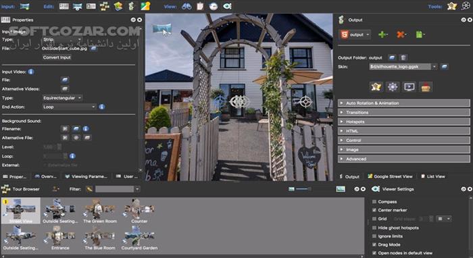Open the video Type Equirectangular dropdown
473x258 pixels.
(62, 98)
